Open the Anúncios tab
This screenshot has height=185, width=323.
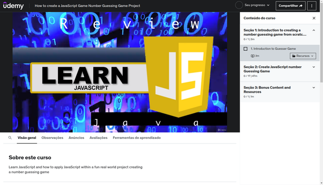[x=77, y=138]
